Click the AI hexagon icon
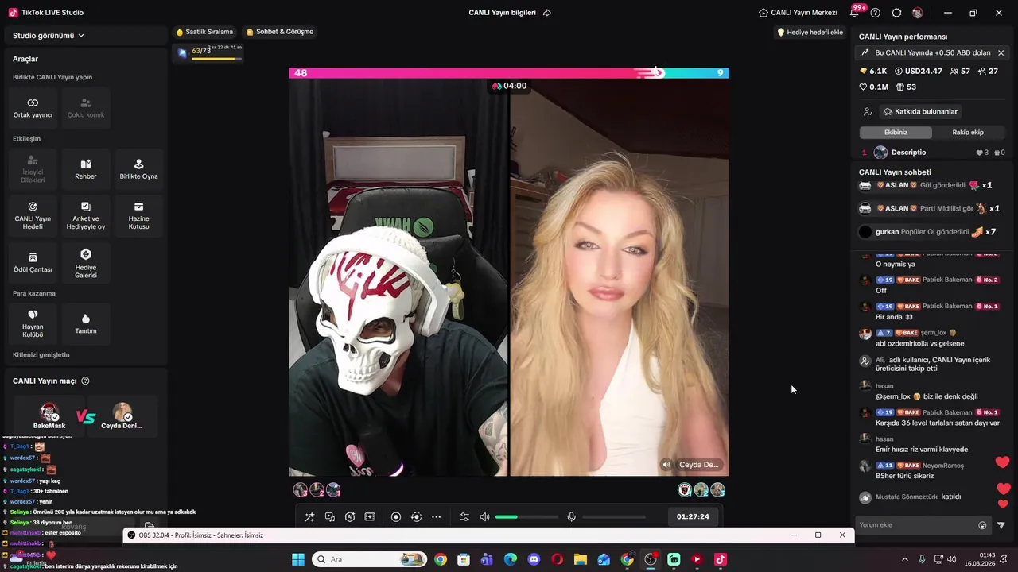This screenshot has width=1018, height=572. click(350, 517)
